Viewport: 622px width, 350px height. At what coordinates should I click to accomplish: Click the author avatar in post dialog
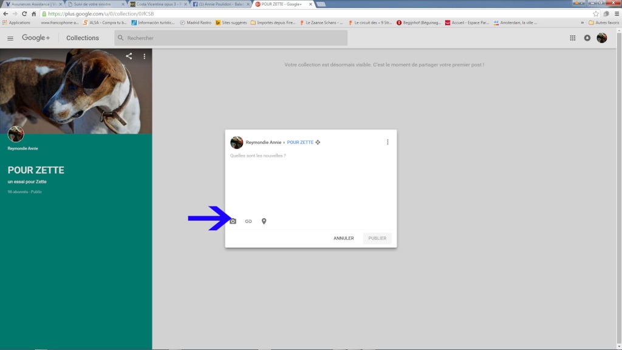pos(237,142)
